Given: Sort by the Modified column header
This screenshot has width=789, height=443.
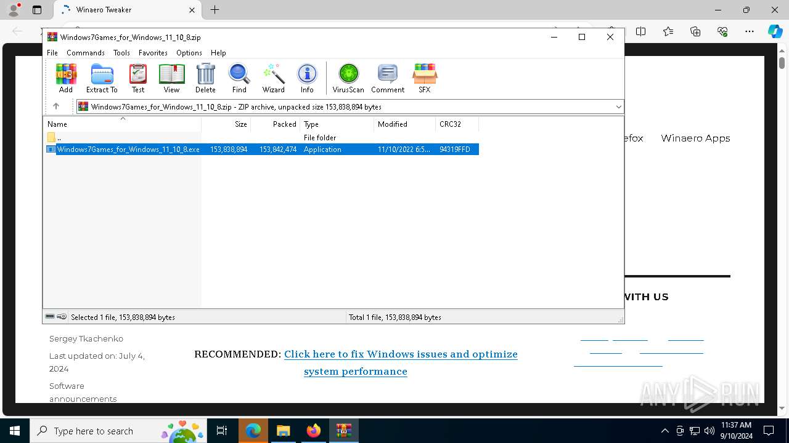Looking at the screenshot, I should tap(405, 124).
